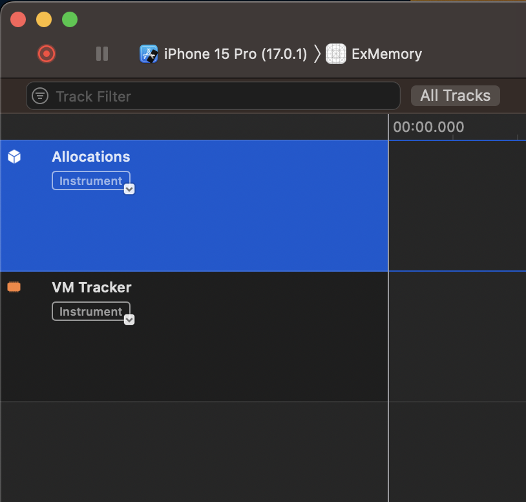Click the All Tracks button

(x=455, y=96)
